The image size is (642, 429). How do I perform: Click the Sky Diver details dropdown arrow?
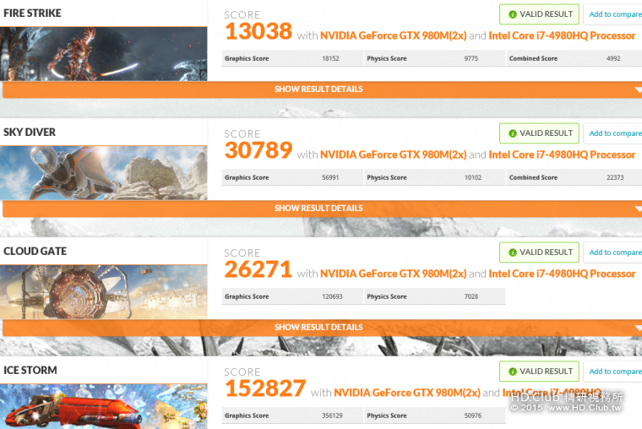[x=639, y=209]
